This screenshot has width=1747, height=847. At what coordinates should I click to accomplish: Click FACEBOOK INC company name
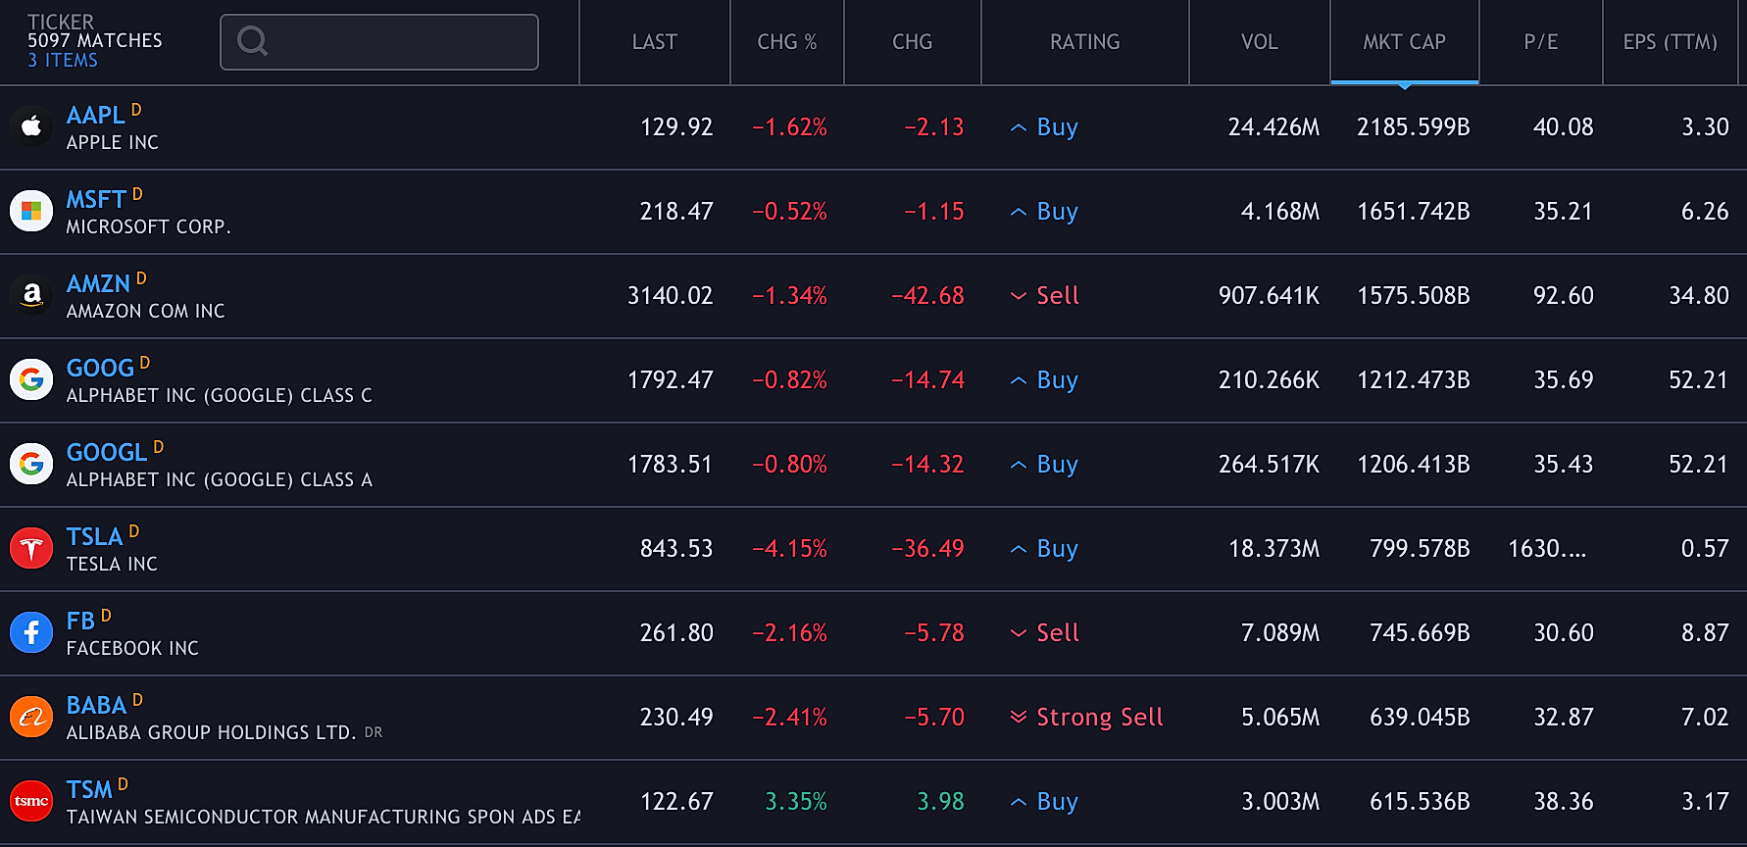pos(132,648)
